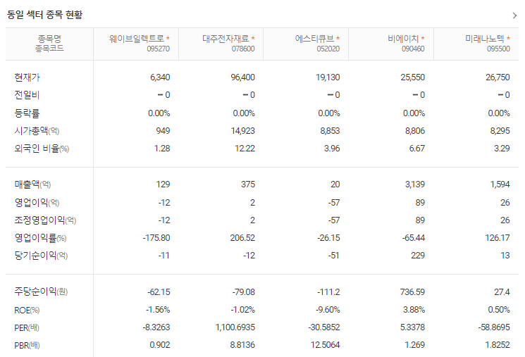
Task: Click the asterisk next to 대주전자재료
Action: pos(253,39)
